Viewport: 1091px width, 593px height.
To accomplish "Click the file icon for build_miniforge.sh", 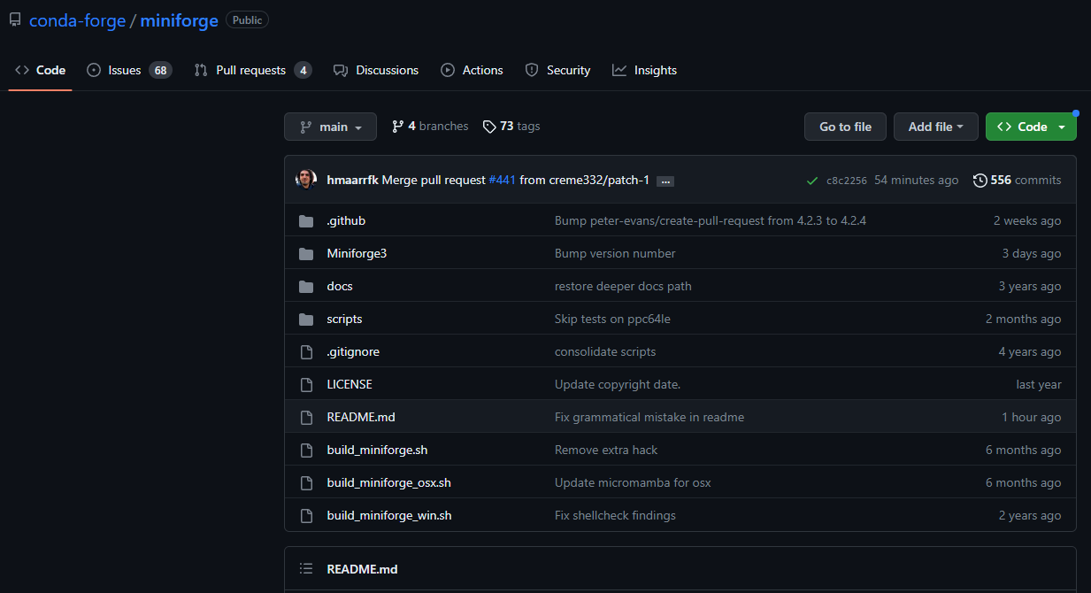I will click(306, 450).
